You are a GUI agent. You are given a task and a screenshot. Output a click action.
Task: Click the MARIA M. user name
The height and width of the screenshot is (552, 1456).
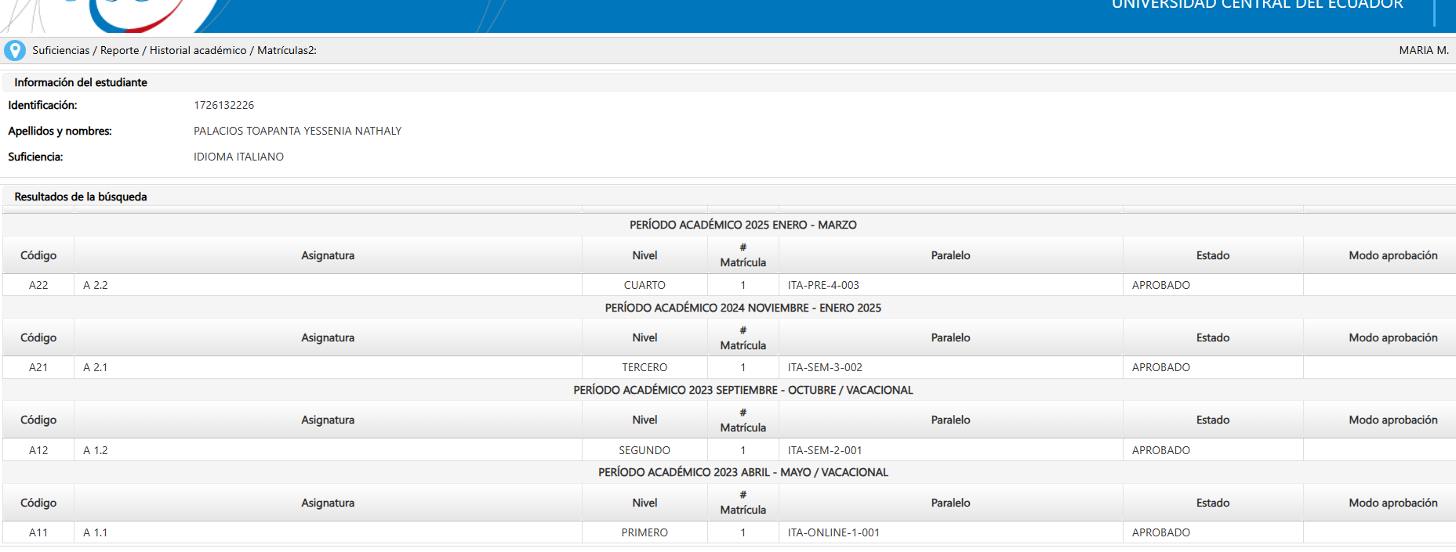pos(1424,50)
